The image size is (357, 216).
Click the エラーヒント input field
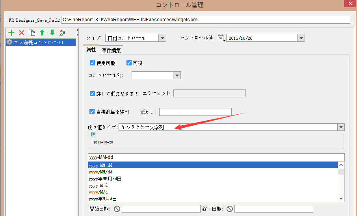tap(210, 93)
